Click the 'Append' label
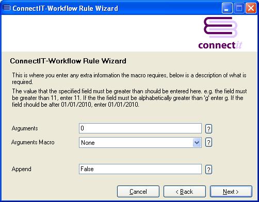The image size is (259, 202). point(22,169)
